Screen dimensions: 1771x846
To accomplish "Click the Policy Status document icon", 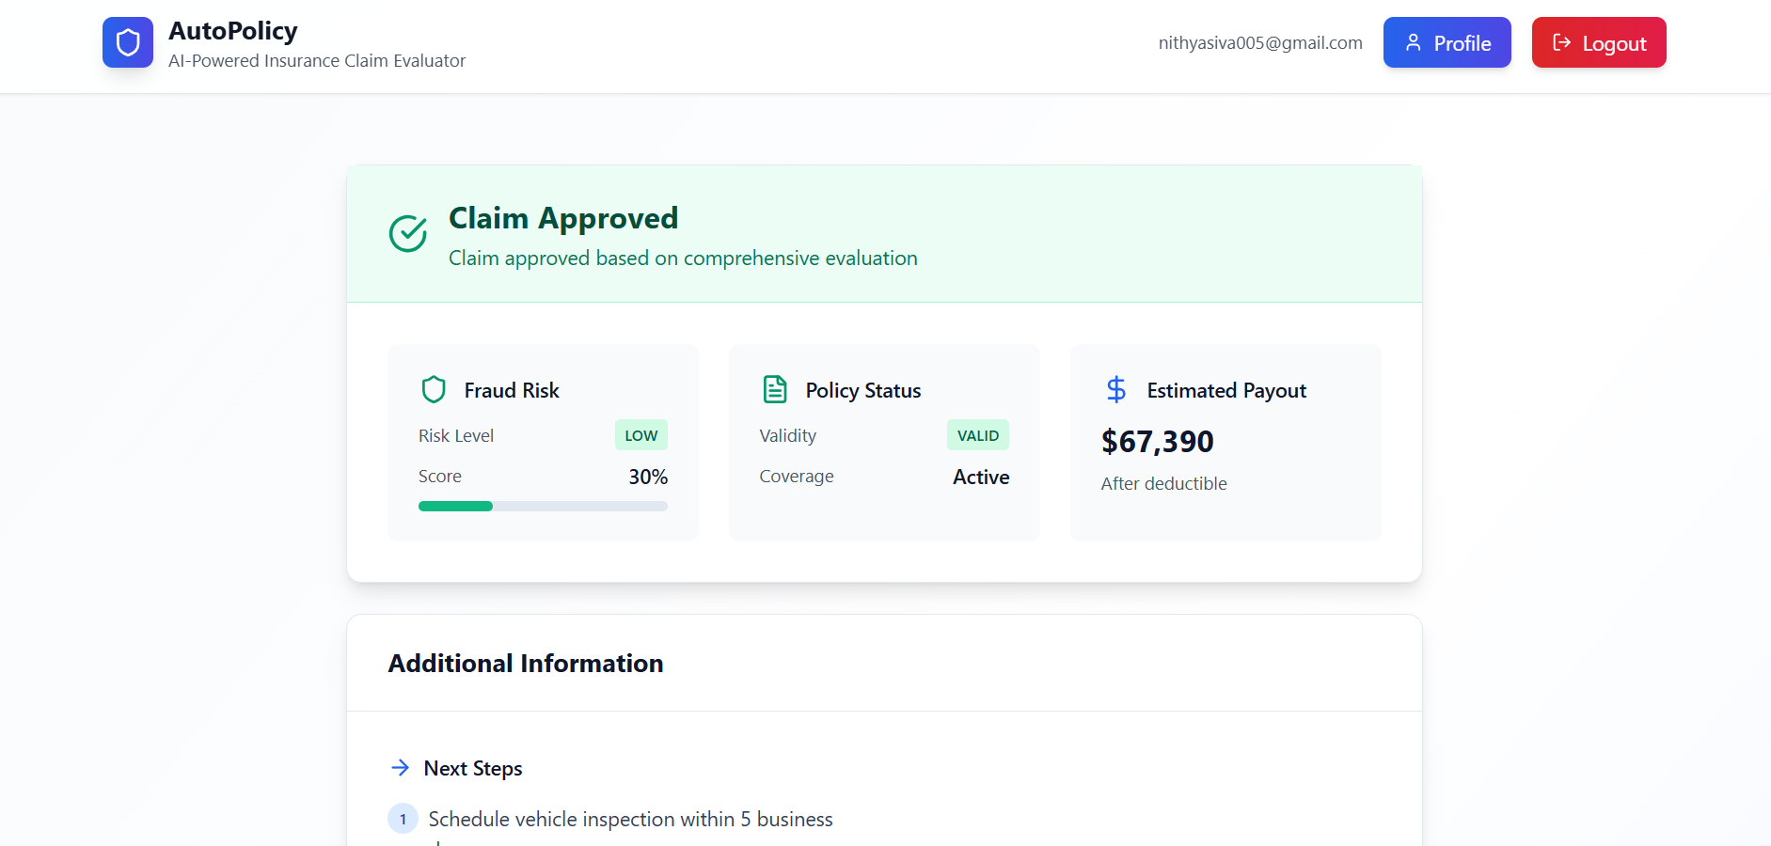I will tap(775, 389).
